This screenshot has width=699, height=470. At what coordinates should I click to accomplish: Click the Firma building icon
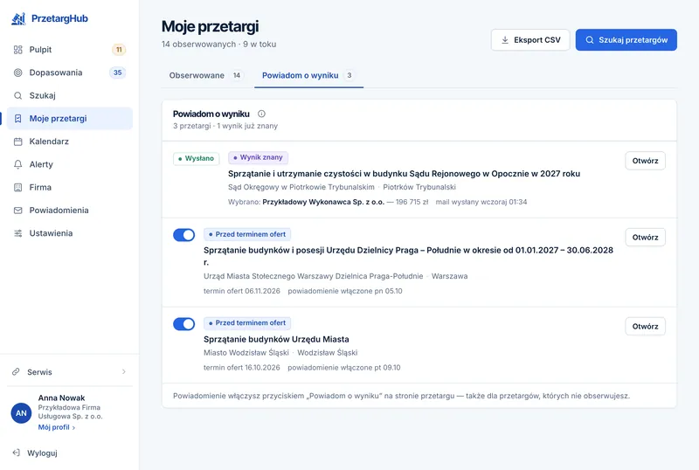pos(17,187)
